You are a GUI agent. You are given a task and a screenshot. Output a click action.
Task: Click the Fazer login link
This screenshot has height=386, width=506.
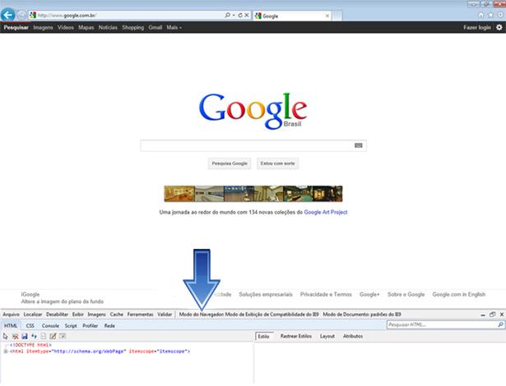point(477,27)
